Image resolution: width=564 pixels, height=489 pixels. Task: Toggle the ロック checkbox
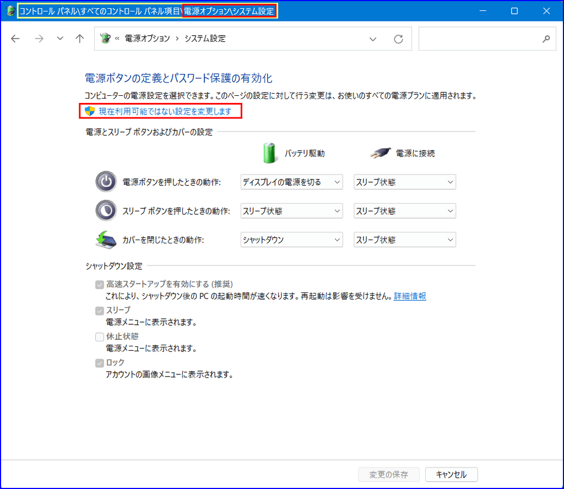coord(100,363)
